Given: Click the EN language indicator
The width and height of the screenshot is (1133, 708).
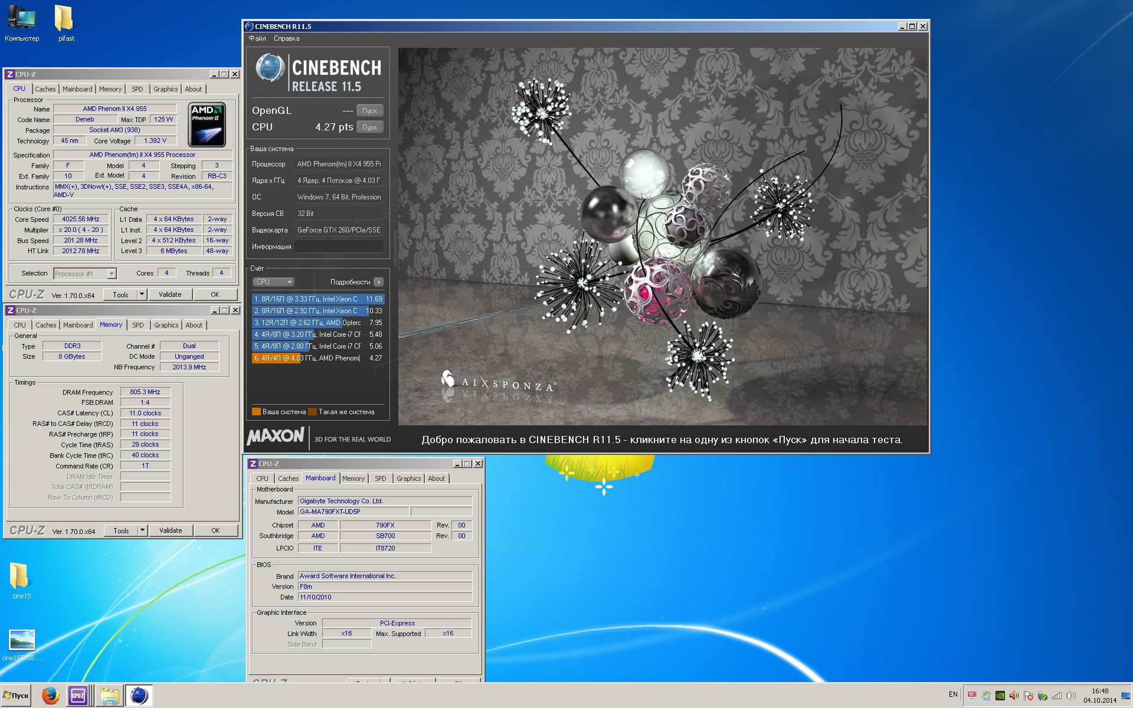Looking at the screenshot, I should click(x=953, y=694).
